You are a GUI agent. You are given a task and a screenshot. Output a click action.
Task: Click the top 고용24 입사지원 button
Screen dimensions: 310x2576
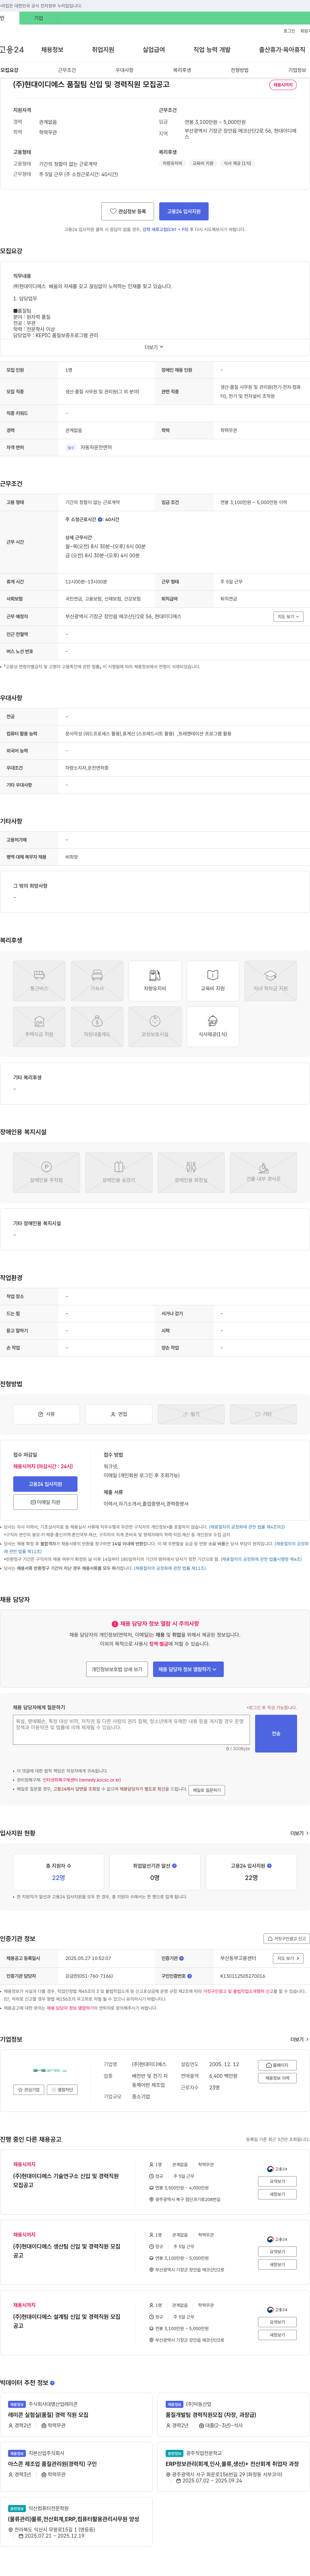click(x=184, y=211)
